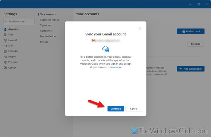
Task: Close the Sync your Gmail account dialog
Action: click(x=140, y=29)
